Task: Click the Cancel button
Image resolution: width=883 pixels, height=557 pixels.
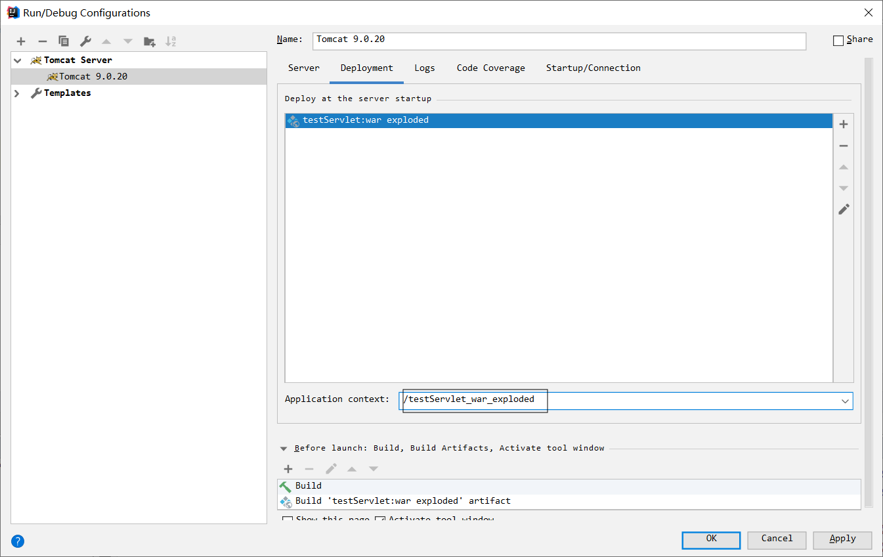Action: 777,540
